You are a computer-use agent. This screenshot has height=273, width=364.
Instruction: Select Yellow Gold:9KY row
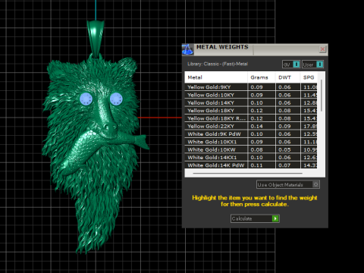coord(251,87)
